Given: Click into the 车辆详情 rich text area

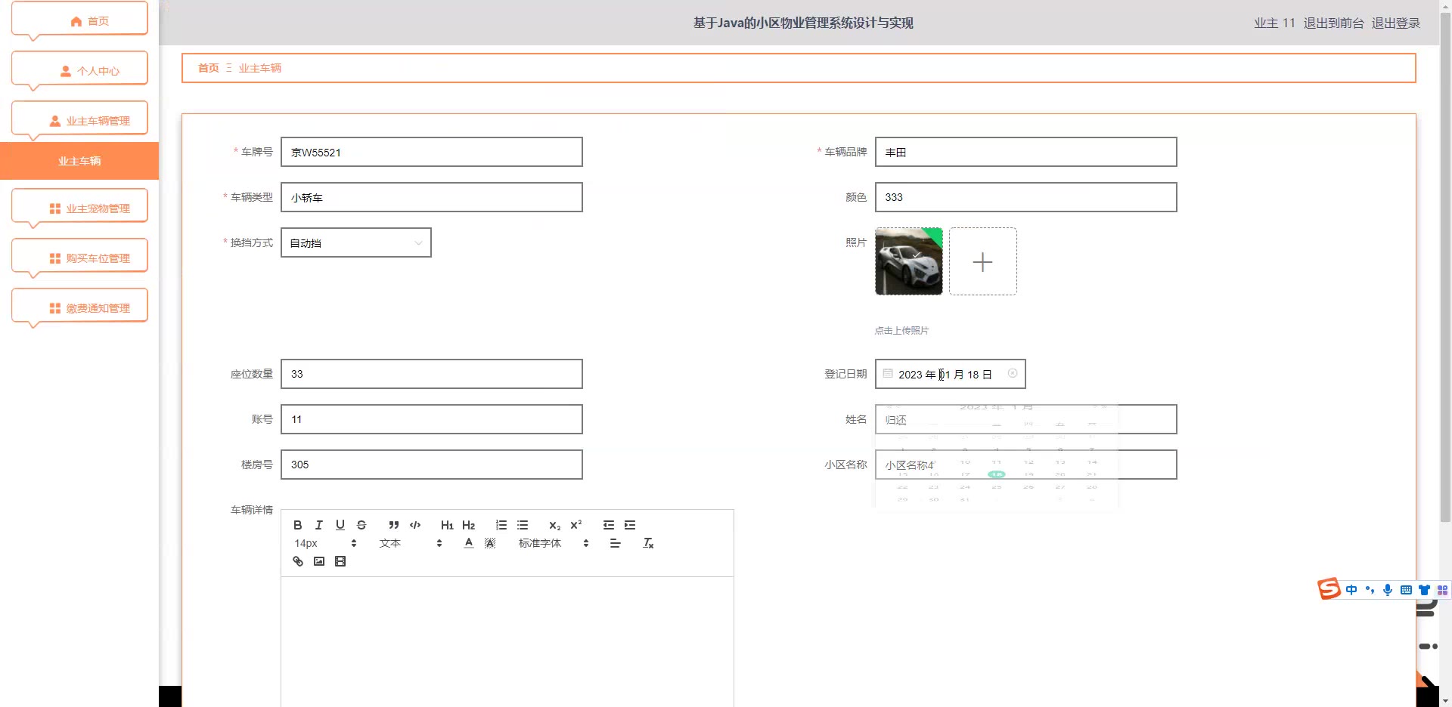Looking at the screenshot, I should [x=507, y=641].
